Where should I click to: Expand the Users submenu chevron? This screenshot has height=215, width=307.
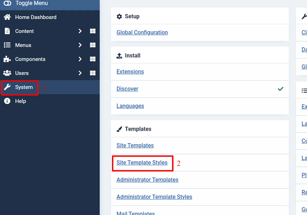point(80,73)
